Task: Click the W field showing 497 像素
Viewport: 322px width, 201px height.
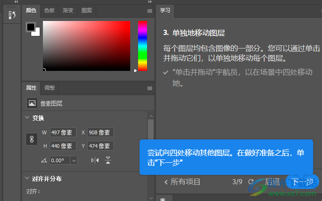Action: (x=63, y=132)
